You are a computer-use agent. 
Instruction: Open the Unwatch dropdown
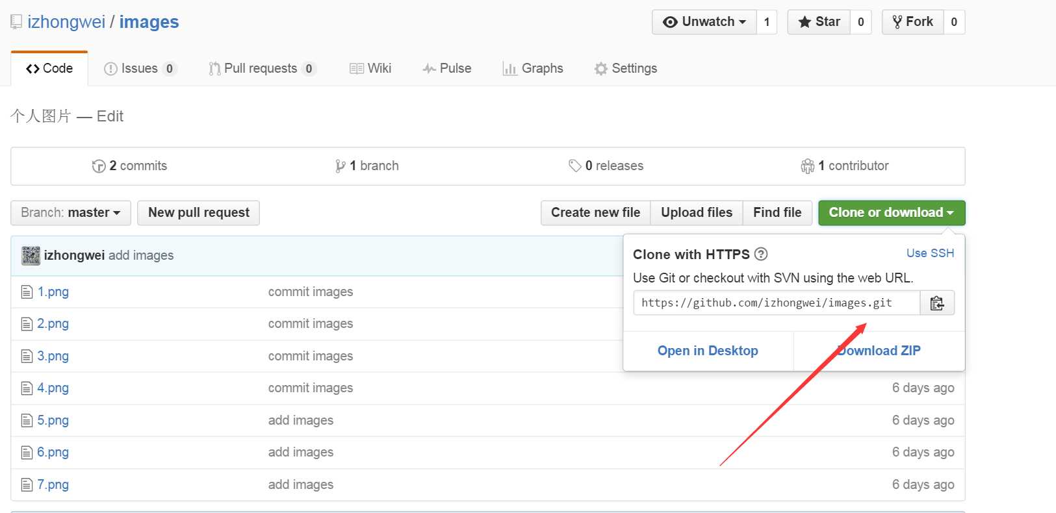704,22
